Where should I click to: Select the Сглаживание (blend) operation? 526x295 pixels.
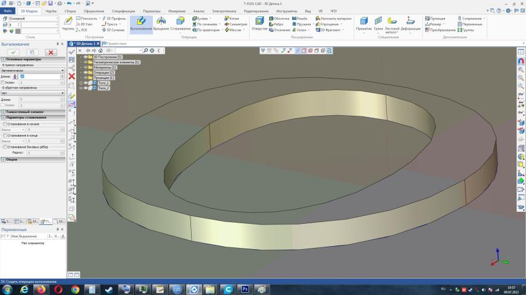180,24
